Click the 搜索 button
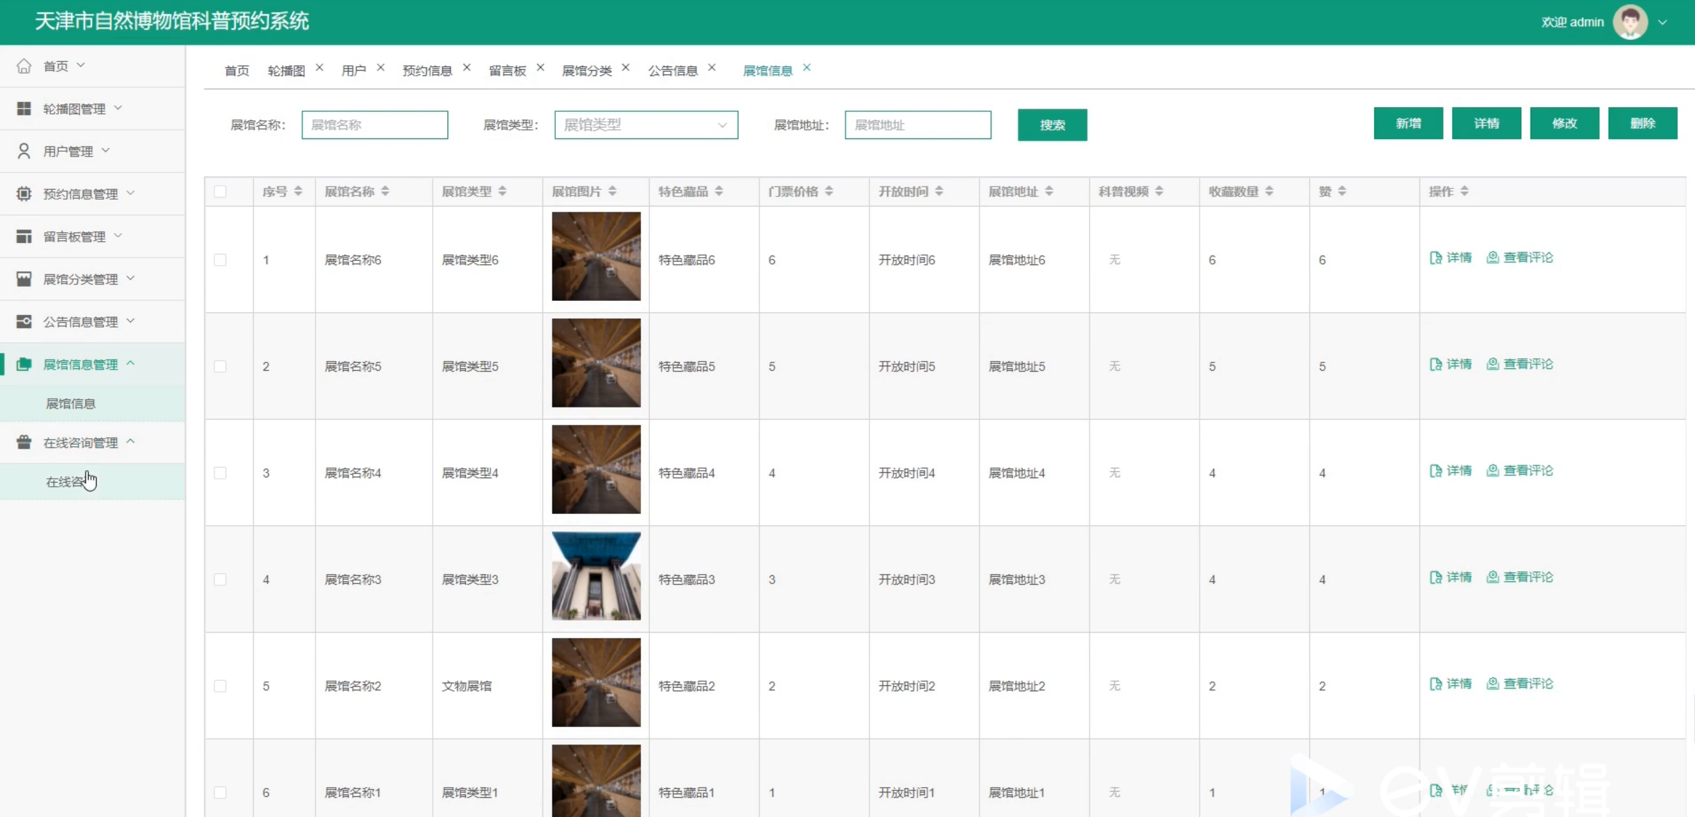The image size is (1695, 817). (1052, 125)
